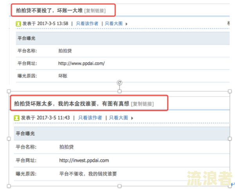235x190 pixels.
Task: Click the 平台网址: label in the first table
Action: (27, 63)
